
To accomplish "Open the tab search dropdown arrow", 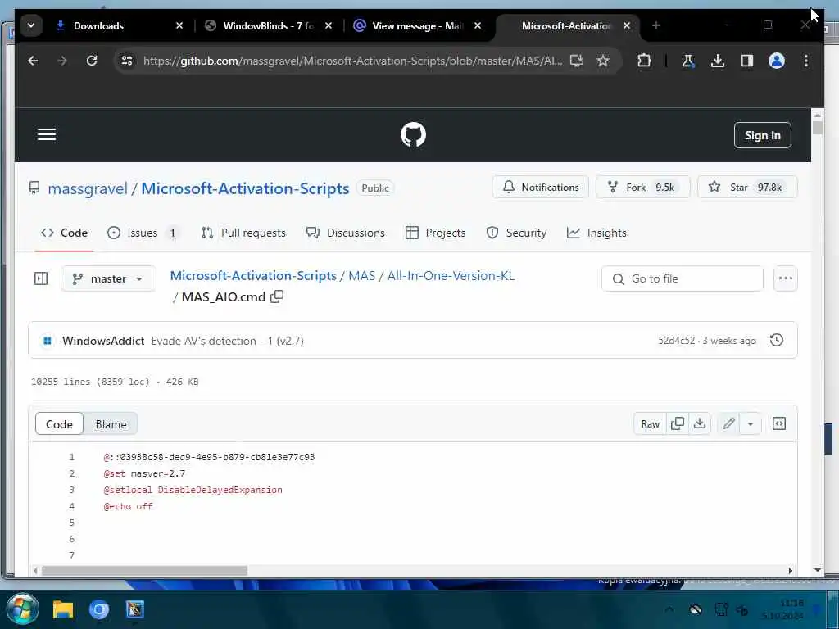I will [x=31, y=25].
